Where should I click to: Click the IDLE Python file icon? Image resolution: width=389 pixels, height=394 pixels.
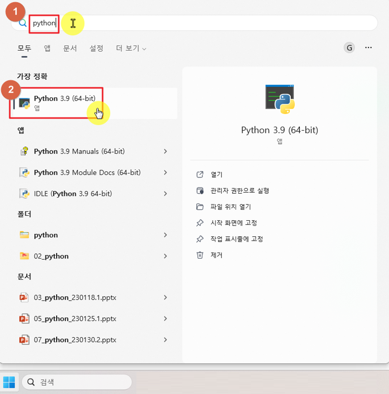pos(24,194)
